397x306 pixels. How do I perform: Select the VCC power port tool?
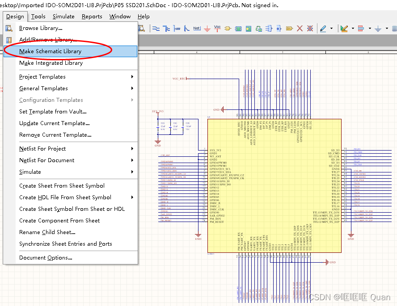[217, 29]
